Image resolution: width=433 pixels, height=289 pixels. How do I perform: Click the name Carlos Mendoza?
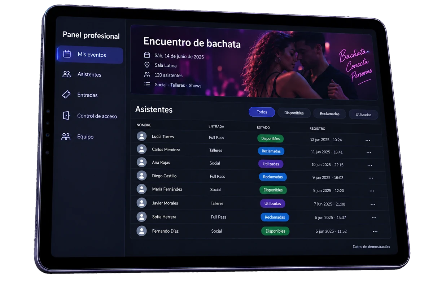(x=166, y=150)
